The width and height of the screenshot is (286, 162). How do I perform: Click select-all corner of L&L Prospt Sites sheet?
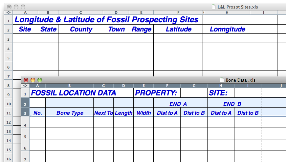click(x=8, y=12)
